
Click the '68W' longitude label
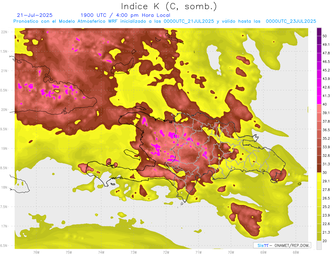click(x=296, y=252)
